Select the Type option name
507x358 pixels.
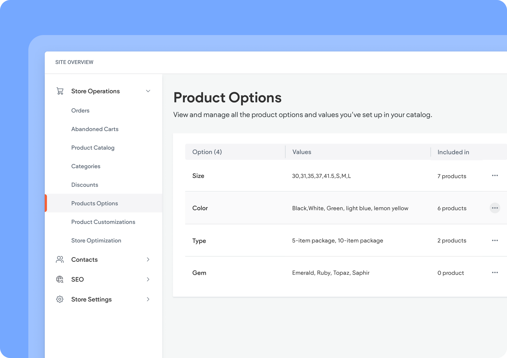(x=199, y=241)
